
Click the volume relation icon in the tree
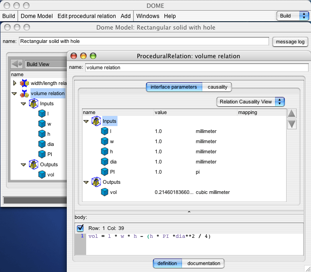pos(24,93)
